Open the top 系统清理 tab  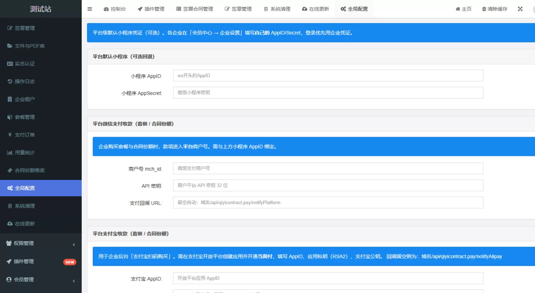(x=277, y=9)
